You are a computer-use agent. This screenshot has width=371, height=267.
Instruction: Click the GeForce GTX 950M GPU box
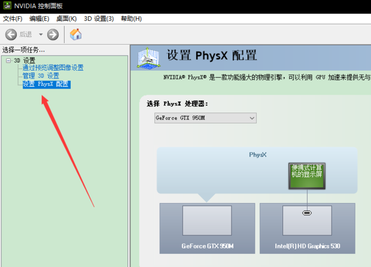point(207,229)
